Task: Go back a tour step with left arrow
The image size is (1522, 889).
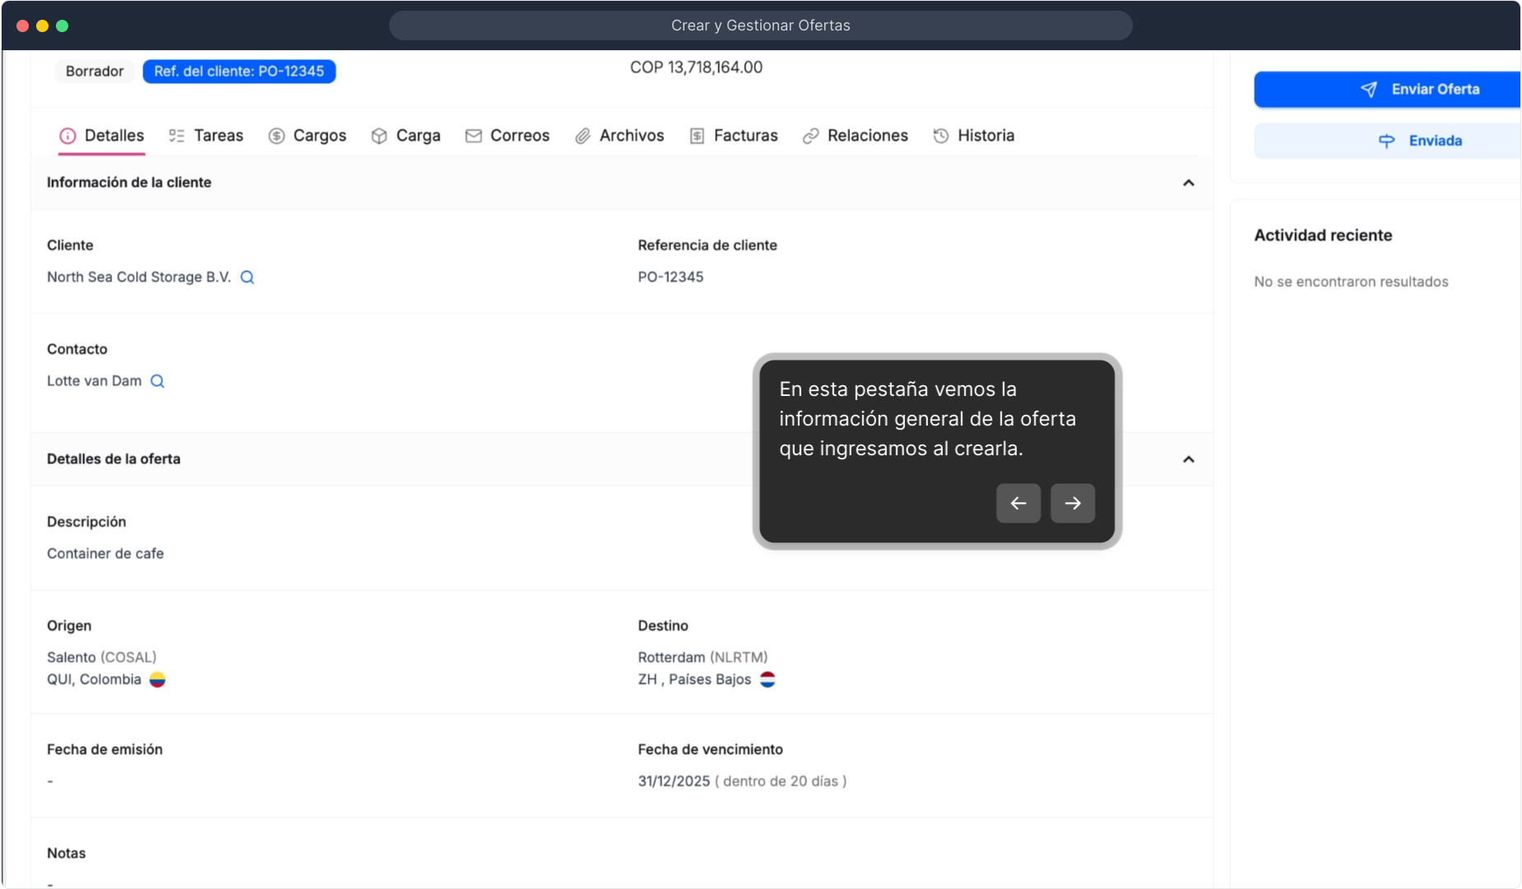Action: pyautogui.click(x=1018, y=503)
